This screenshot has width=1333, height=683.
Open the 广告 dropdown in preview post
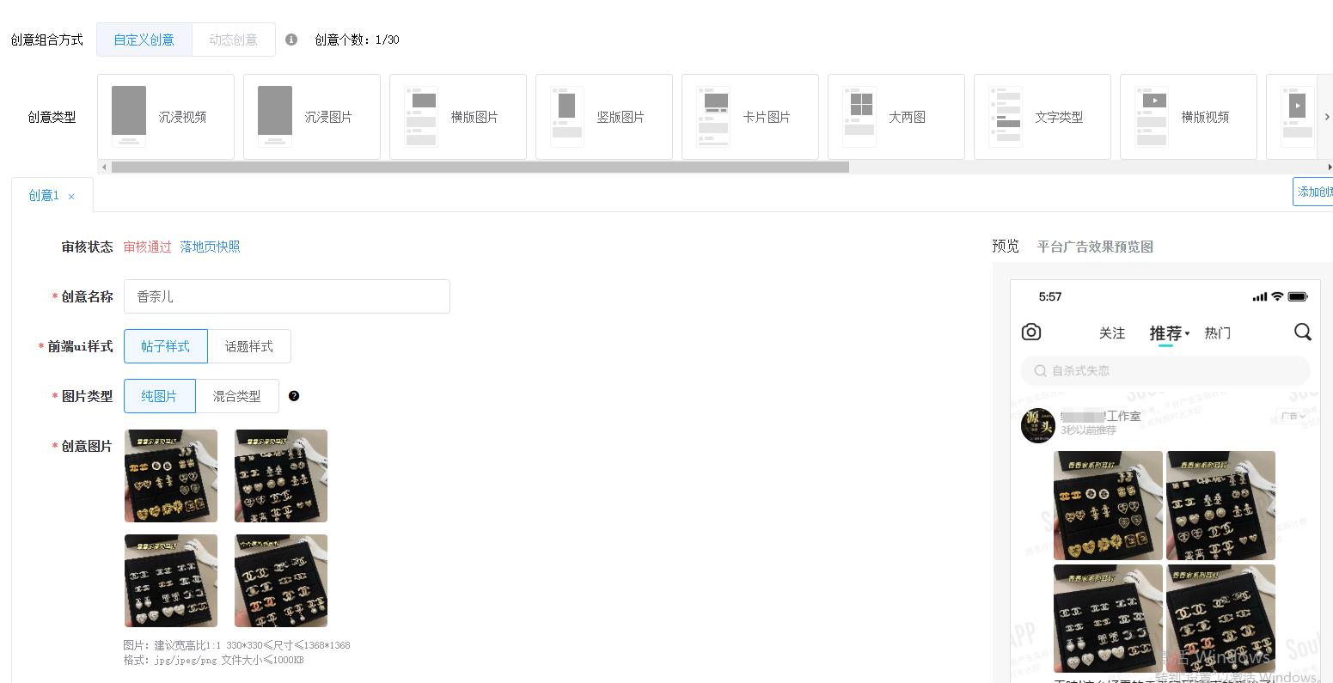point(1293,417)
